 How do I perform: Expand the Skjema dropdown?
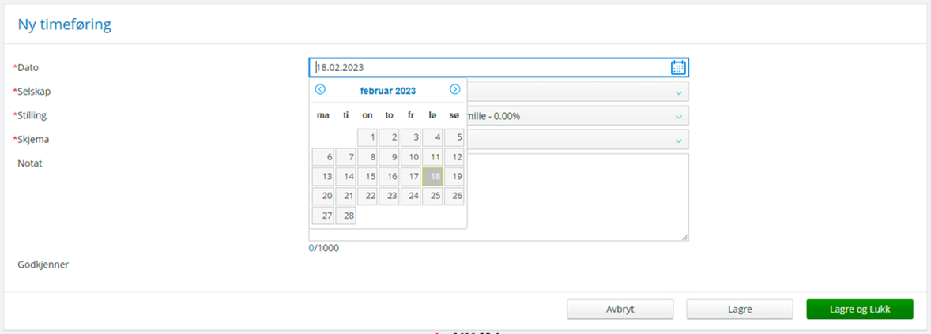tap(677, 141)
